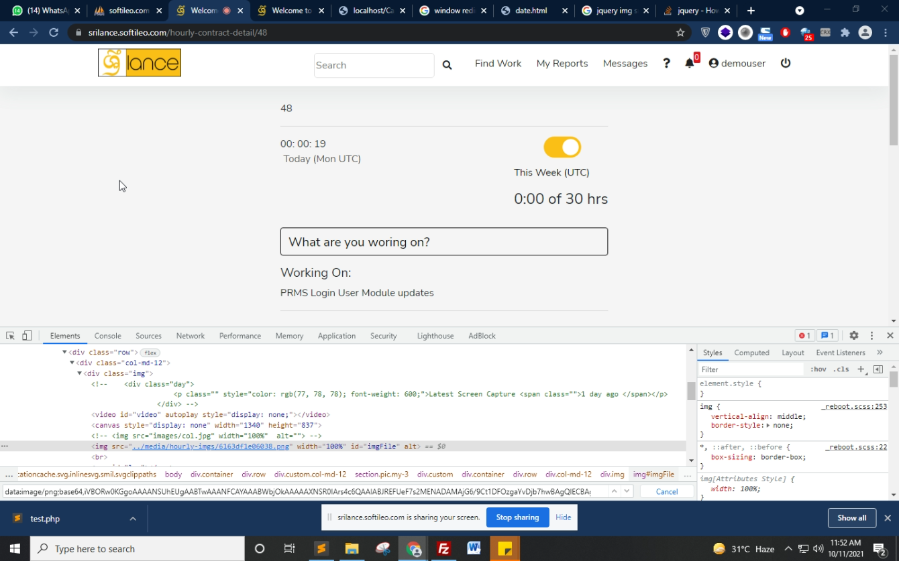Viewport: 899px width, 561px height.
Task: Open FileZilla from the taskbar
Action: click(x=443, y=548)
